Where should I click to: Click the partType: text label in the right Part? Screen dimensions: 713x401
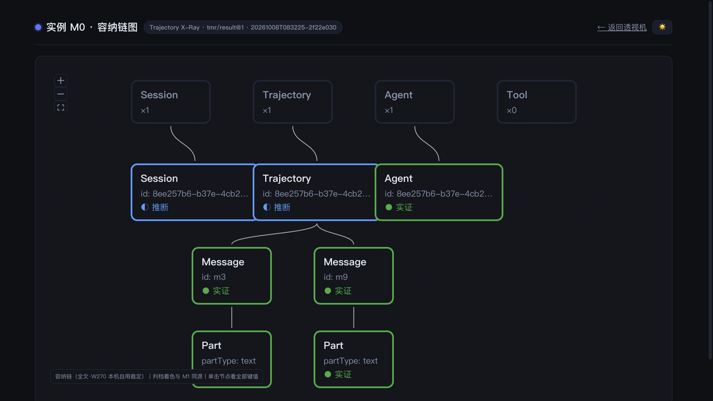pos(350,361)
